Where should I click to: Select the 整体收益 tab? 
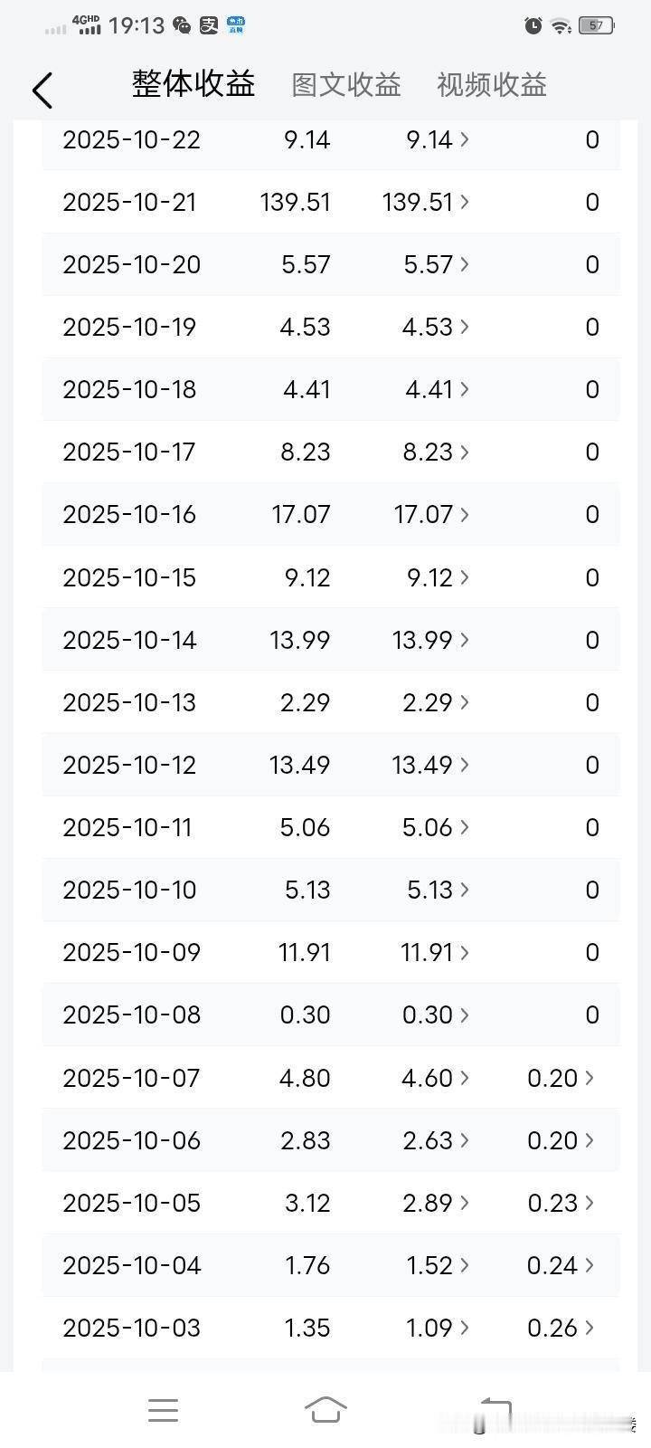193,83
